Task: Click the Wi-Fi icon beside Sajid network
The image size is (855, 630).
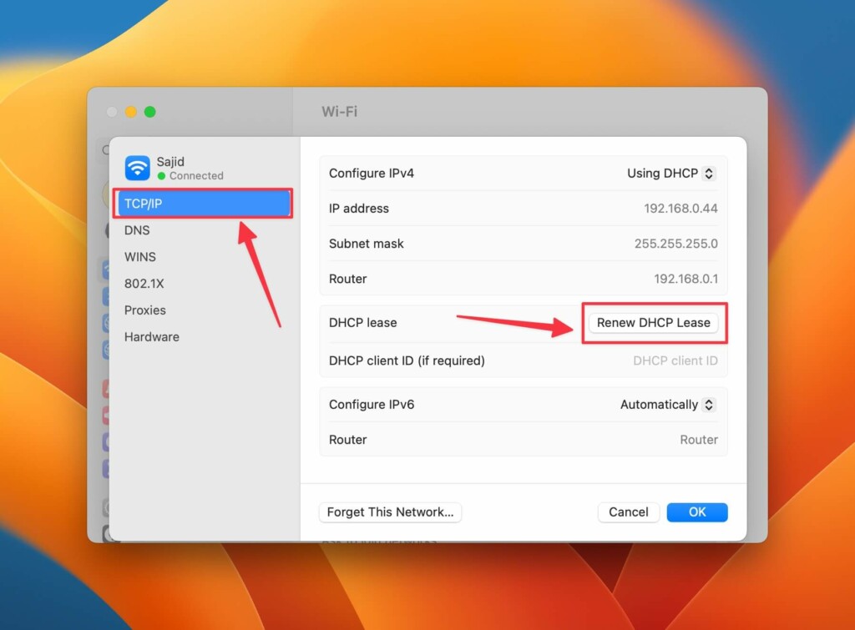Action: pos(137,168)
